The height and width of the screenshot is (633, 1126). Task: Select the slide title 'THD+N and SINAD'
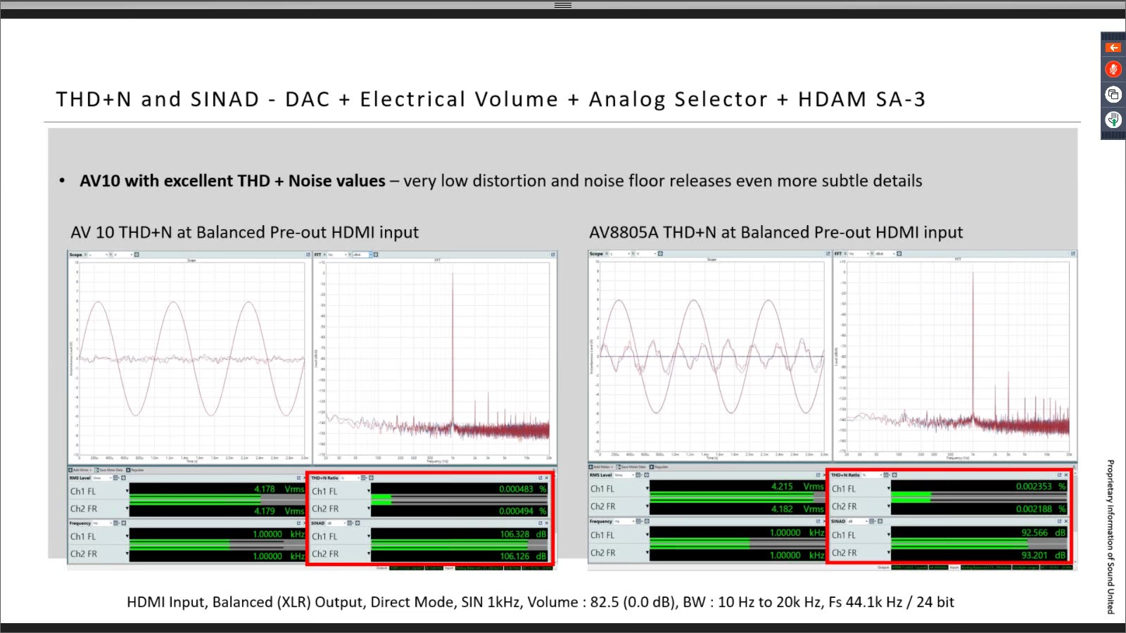[158, 99]
